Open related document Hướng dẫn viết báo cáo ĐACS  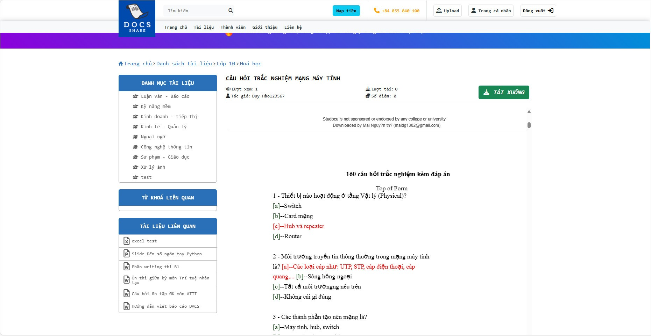pyautogui.click(x=165, y=306)
